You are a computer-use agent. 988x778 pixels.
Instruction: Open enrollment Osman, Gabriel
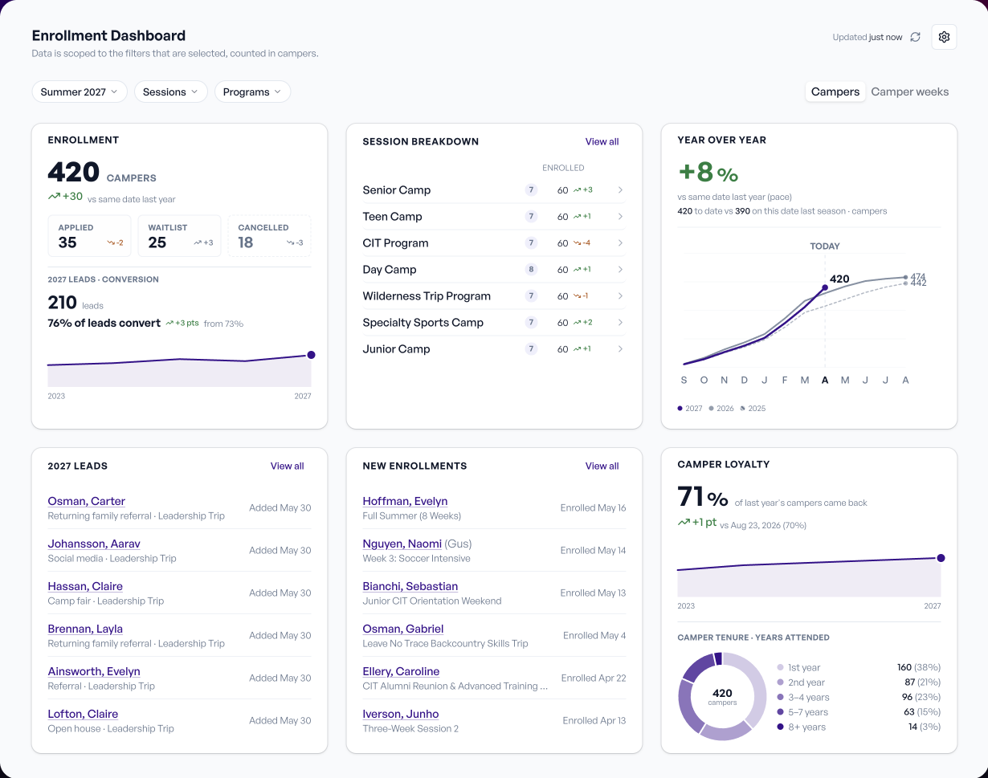402,629
